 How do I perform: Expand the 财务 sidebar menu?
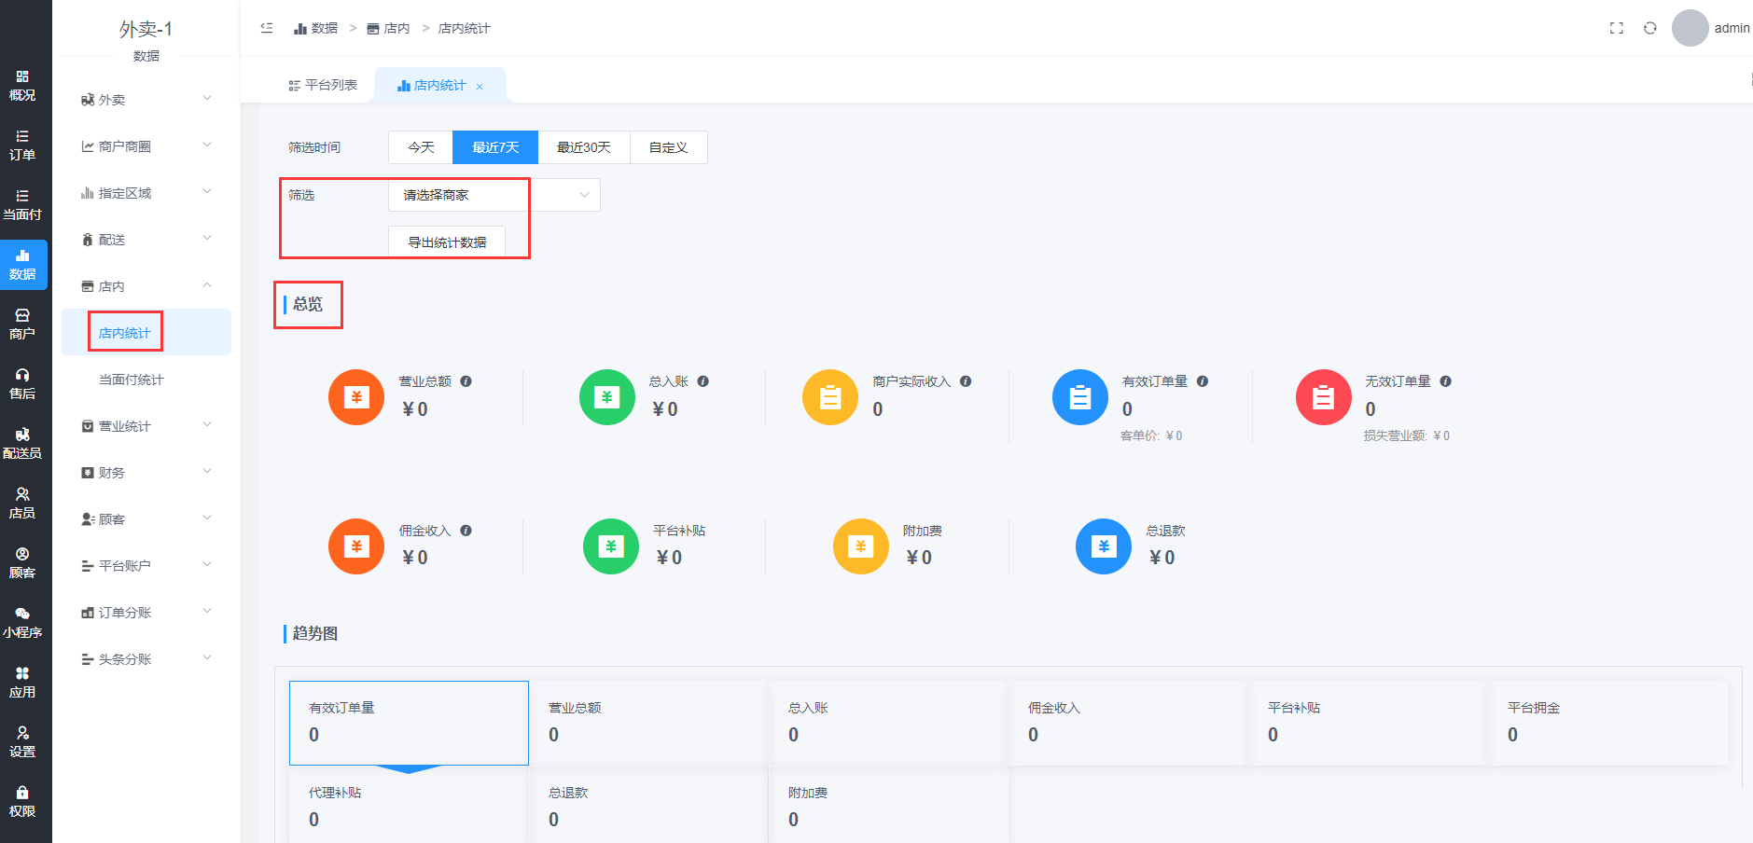146,473
